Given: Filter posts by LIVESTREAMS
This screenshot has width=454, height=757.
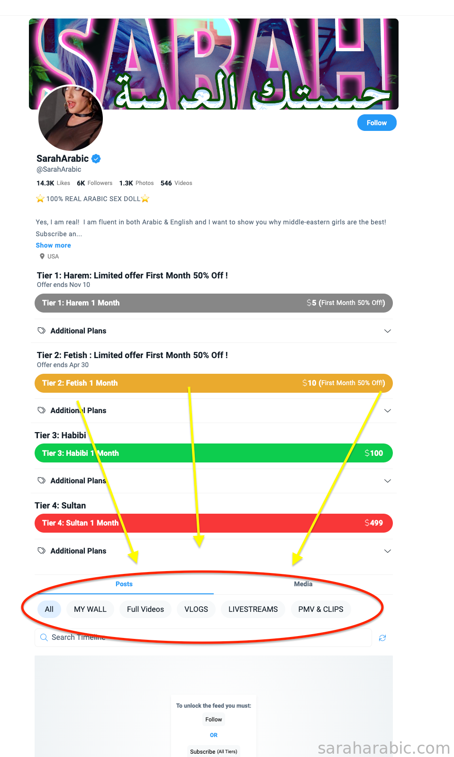Looking at the screenshot, I should [x=253, y=609].
